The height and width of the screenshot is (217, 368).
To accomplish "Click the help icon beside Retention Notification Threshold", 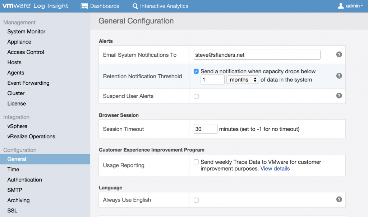I will click(x=339, y=75).
